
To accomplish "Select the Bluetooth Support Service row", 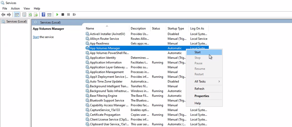I will [x=107, y=101].
